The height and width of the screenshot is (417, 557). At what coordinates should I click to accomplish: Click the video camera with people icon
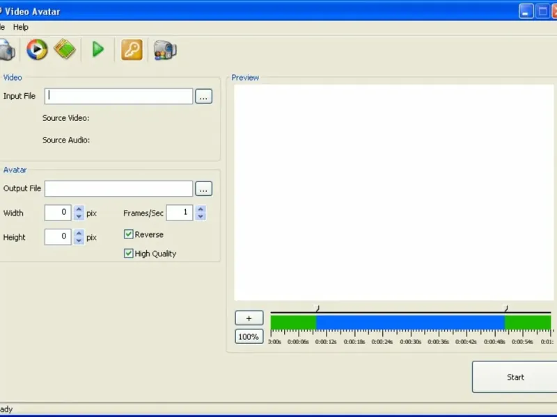pos(165,50)
